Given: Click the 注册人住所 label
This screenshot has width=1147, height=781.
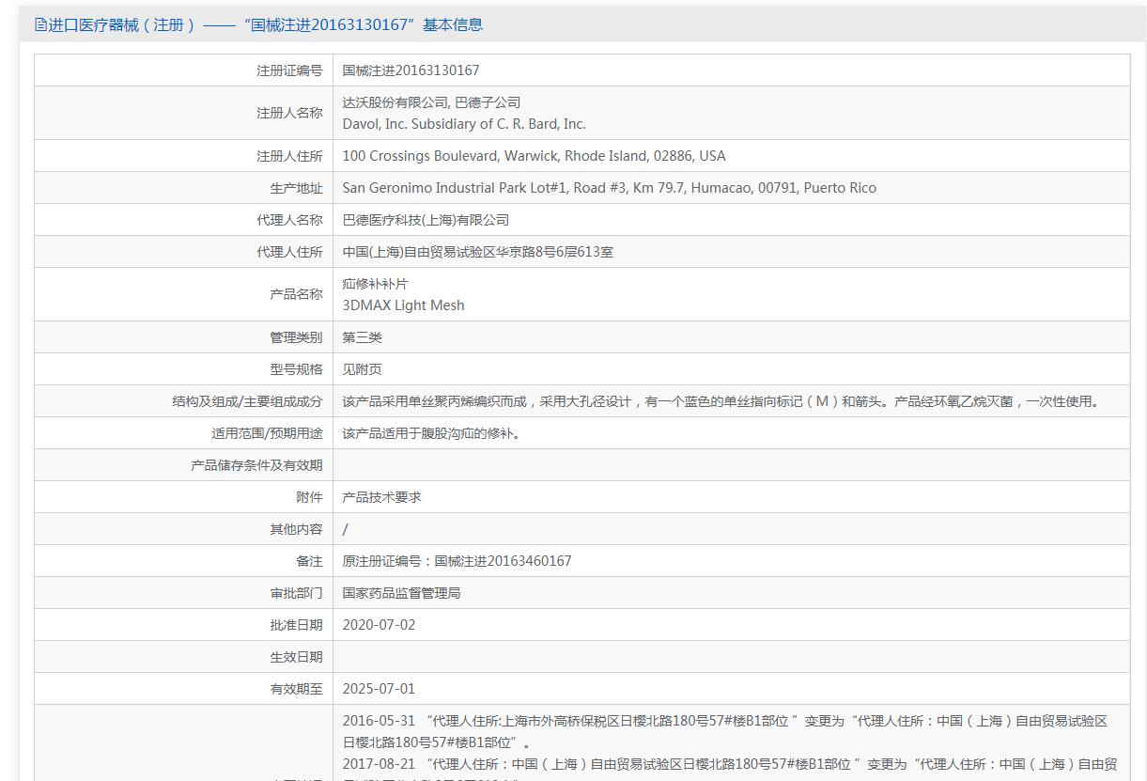Looking at the screenshot, I should tap(289, 156).
